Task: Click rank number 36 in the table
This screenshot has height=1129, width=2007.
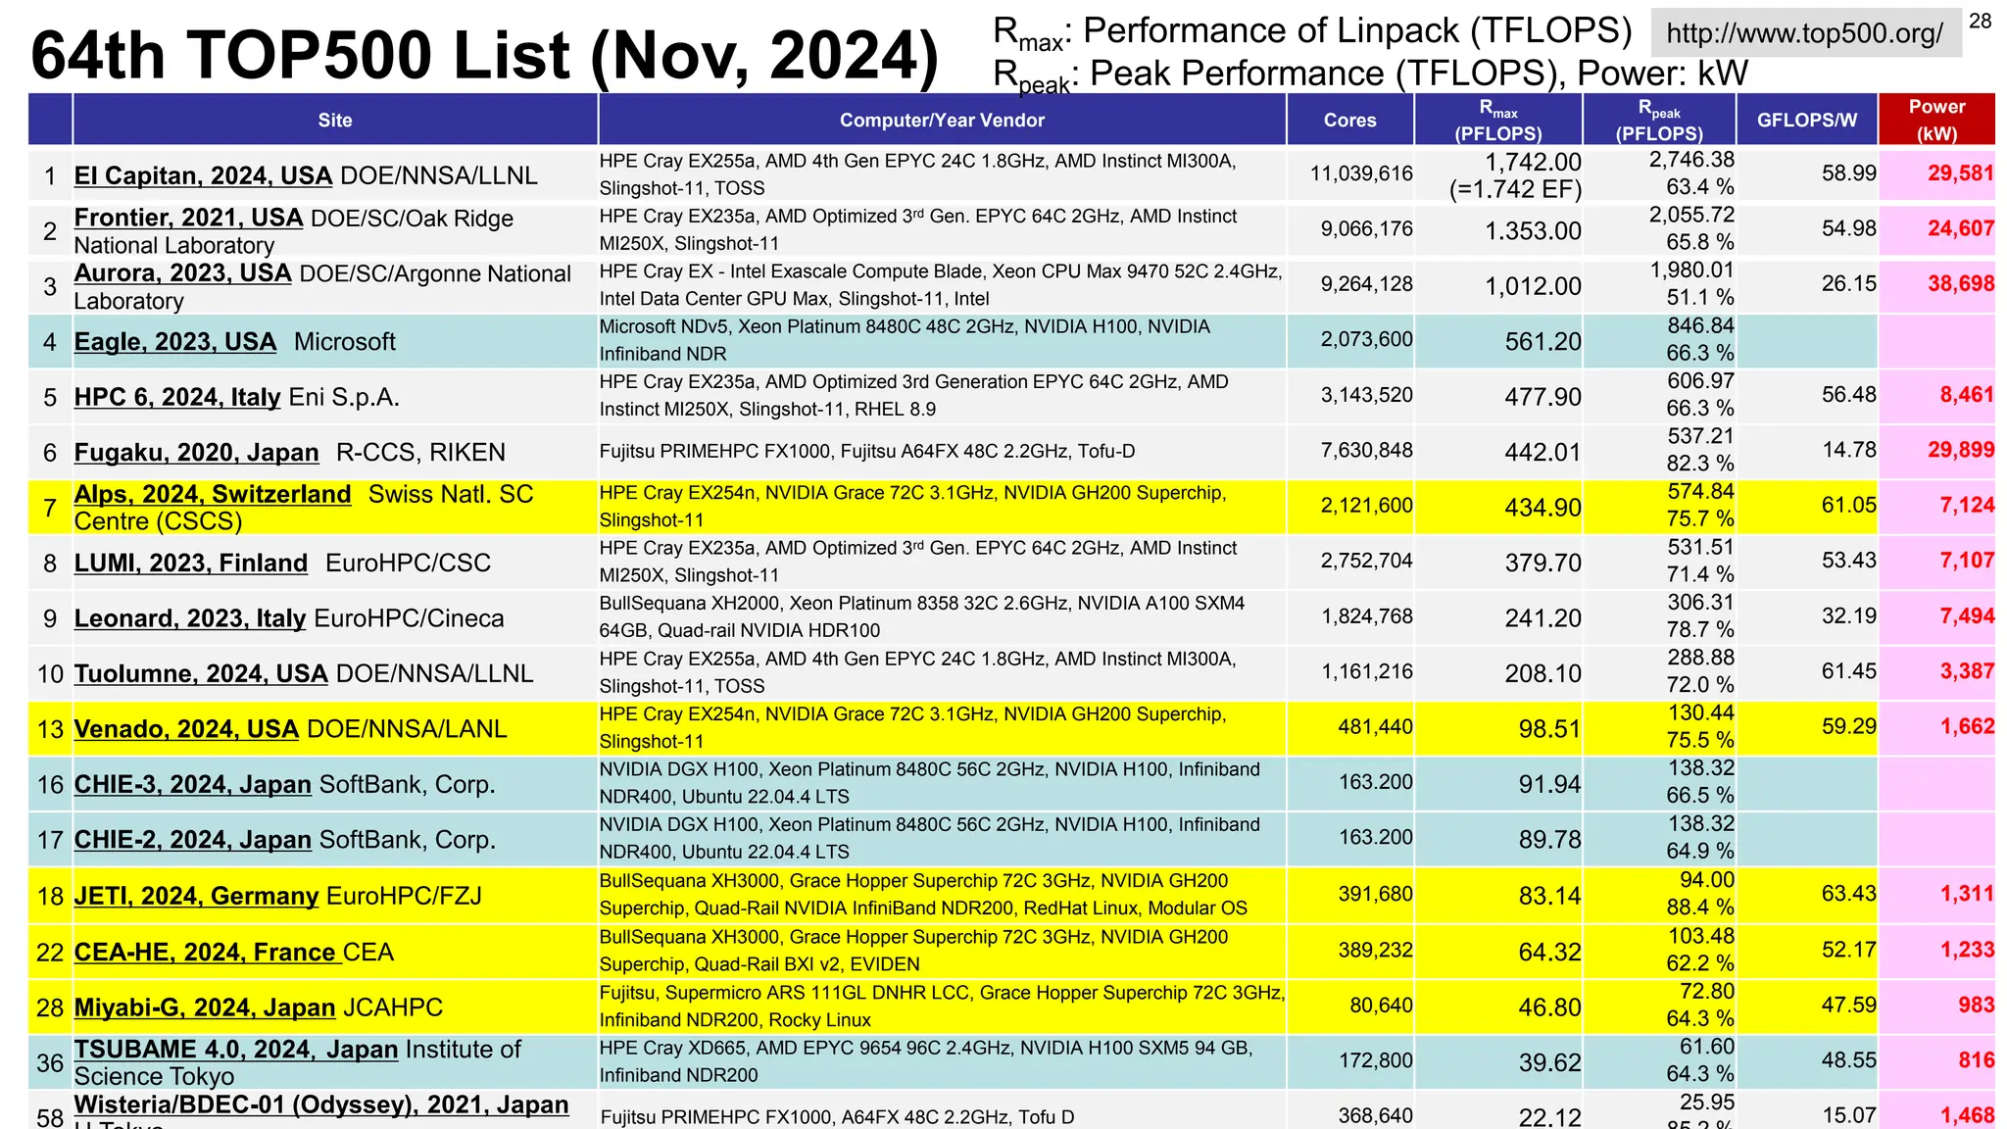Action: (50, 1063)
